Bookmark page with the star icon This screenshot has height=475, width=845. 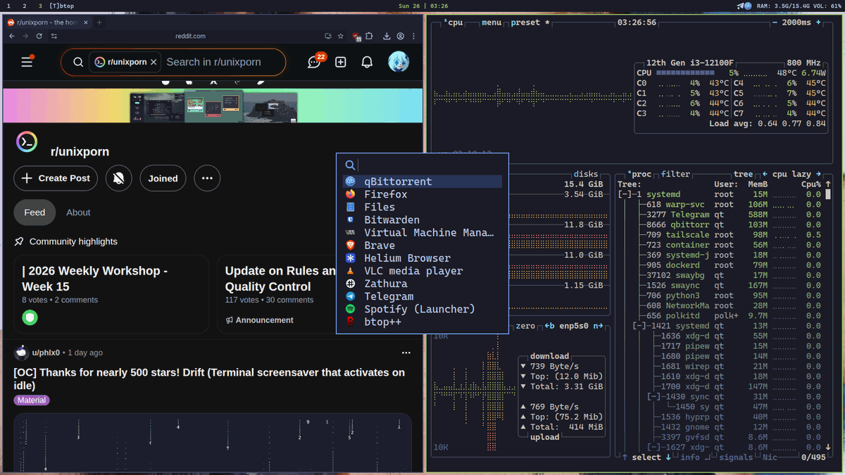point(341,36)
